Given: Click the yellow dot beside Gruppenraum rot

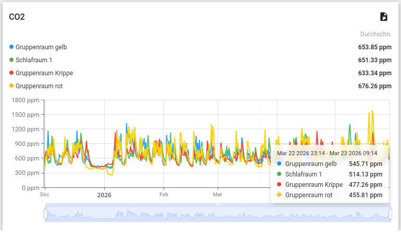Looking at the screenshot, I should click(11, 86).
